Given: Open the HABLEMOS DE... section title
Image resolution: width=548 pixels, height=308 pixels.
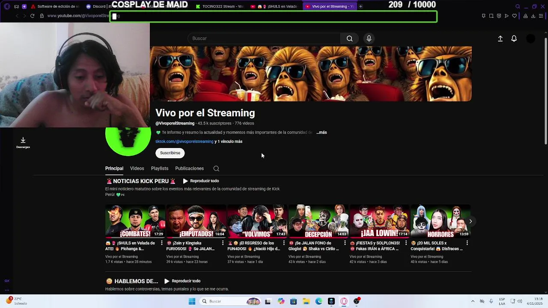Looking at the screenshot, I should [x=132, y=281].
